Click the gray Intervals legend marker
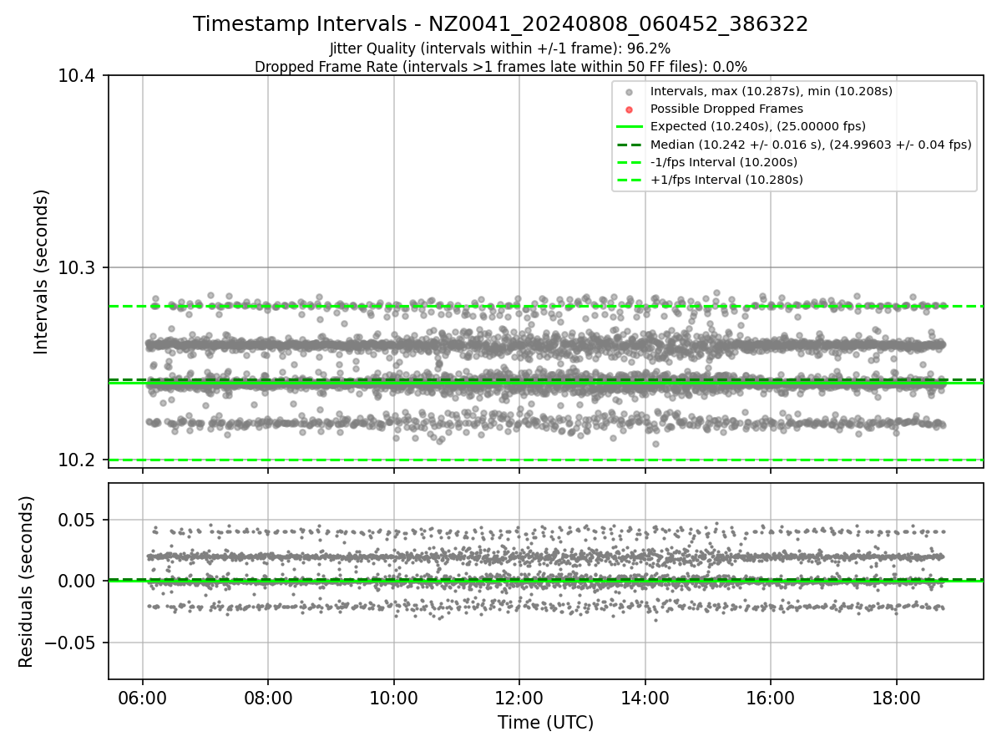The height and width of the screenshot is (752, 1002). (x=630, y=91)
